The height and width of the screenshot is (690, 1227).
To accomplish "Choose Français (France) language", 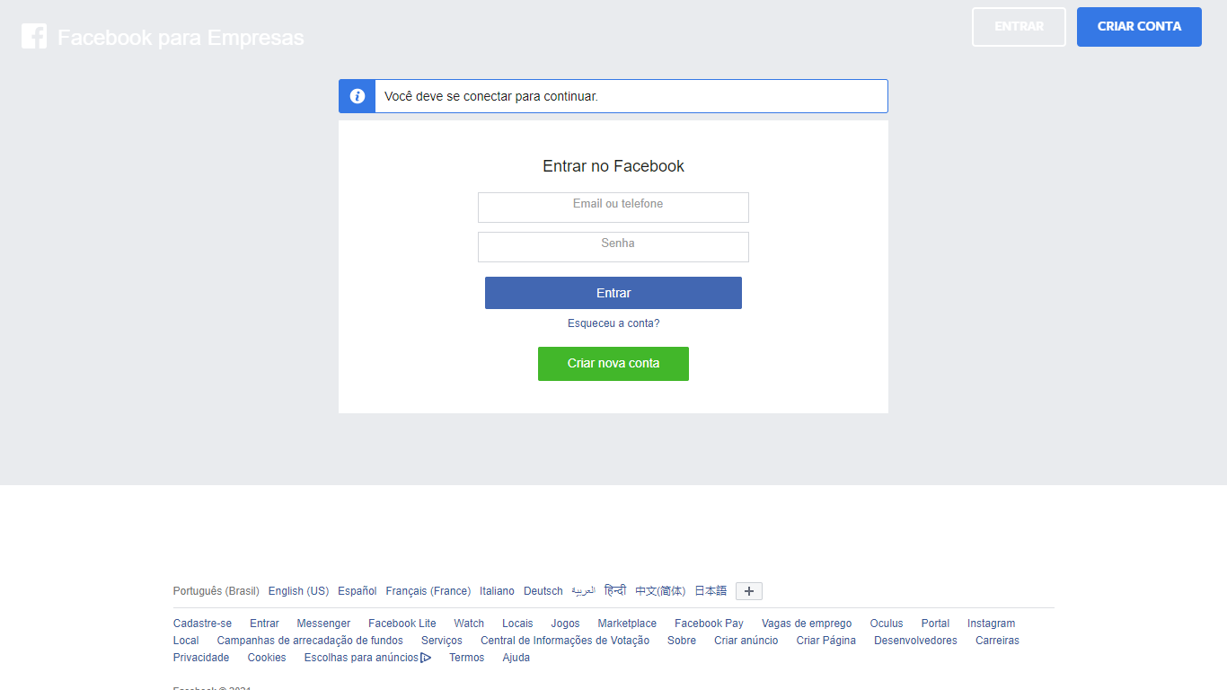I will pos(428,591).
